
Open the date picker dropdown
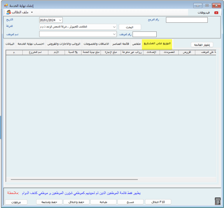pos(60,20)
